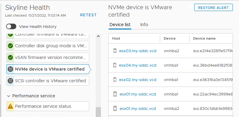Image resolution: width=239 pixels, height=117 pixels.
Task: Click the Device name column header
Action: (204, 38)
